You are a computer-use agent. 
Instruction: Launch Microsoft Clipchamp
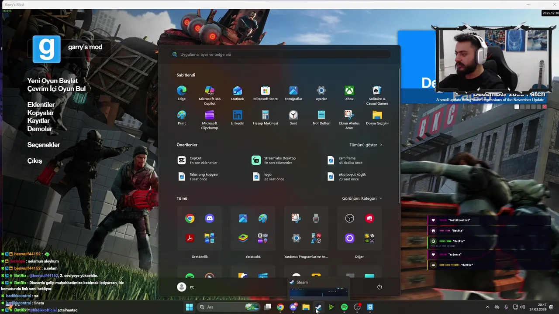(x=210, y=120)
